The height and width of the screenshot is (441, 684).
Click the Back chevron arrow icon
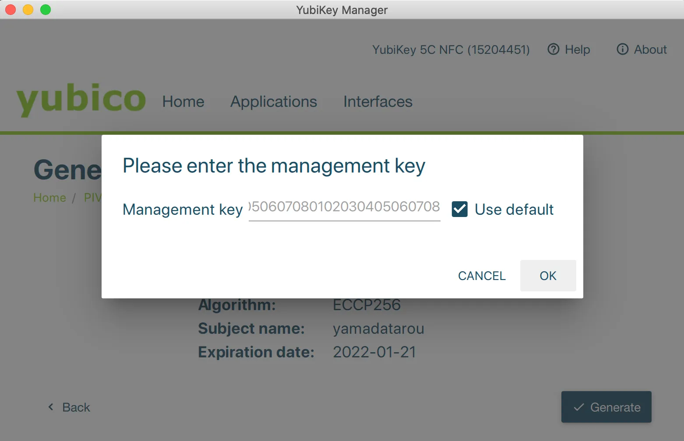coord(51,407)
